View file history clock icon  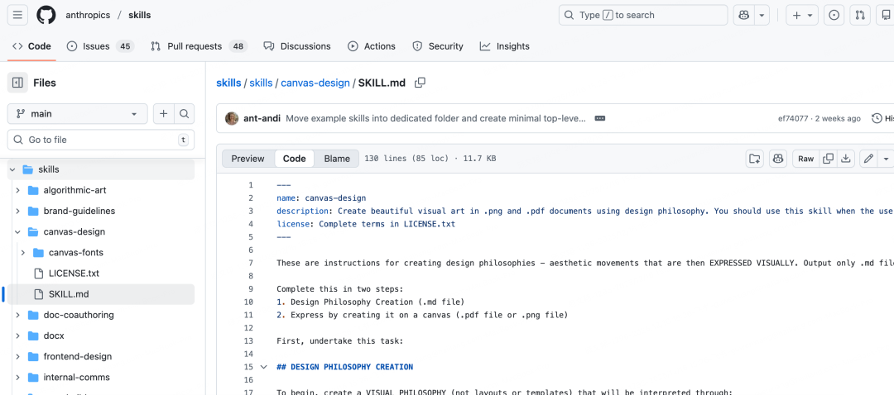coord(877,118)
